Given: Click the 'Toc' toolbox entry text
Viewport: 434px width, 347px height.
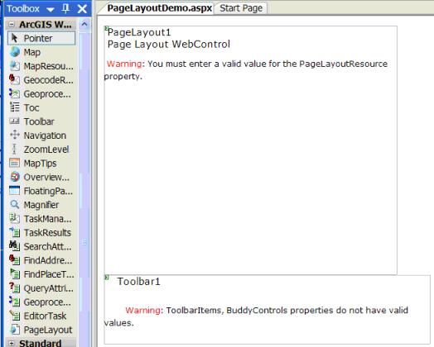Looking at the screenshot, I should (31, 107).
